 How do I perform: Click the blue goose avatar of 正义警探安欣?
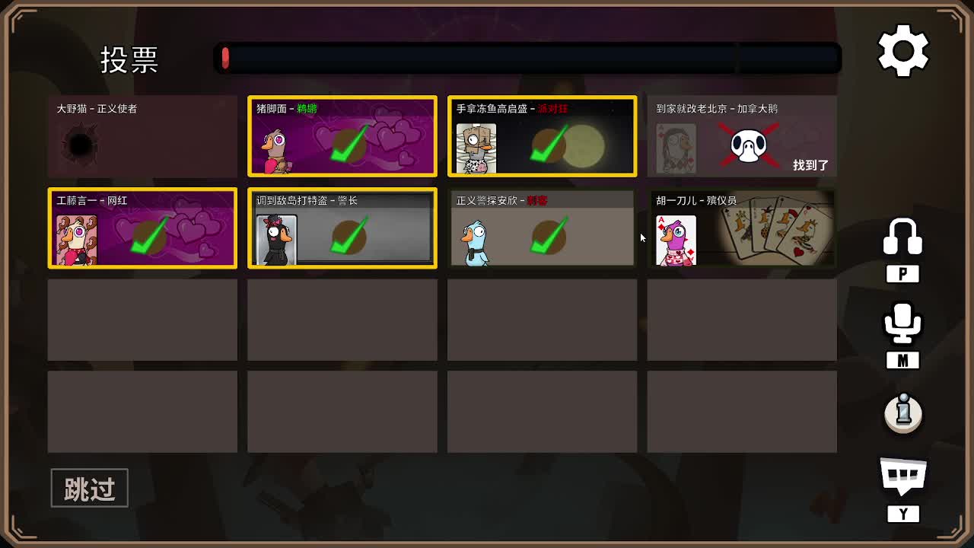coord(476,243)
